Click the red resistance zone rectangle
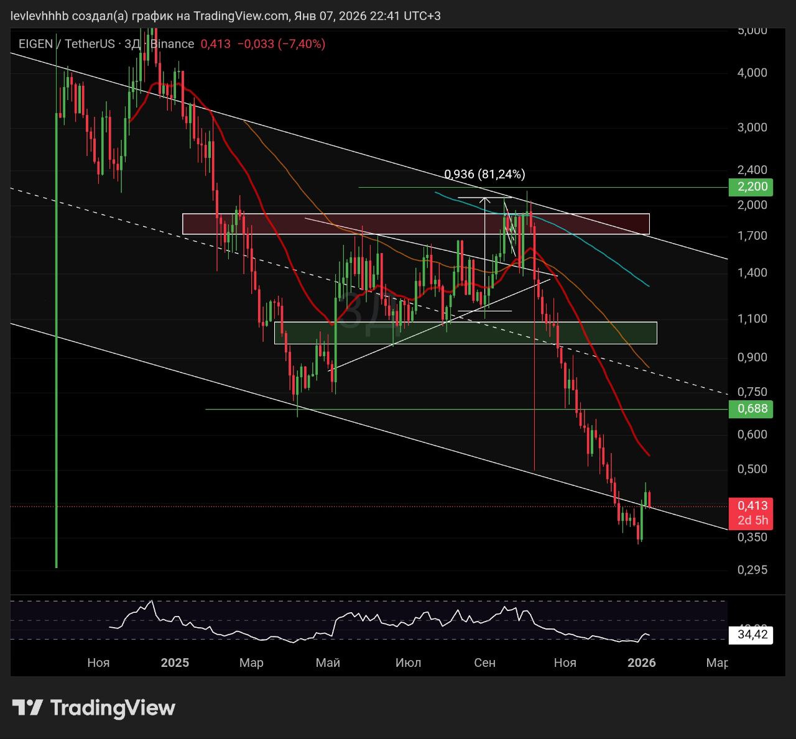Viewport: 796px width, 739px height. pos(415,224)
